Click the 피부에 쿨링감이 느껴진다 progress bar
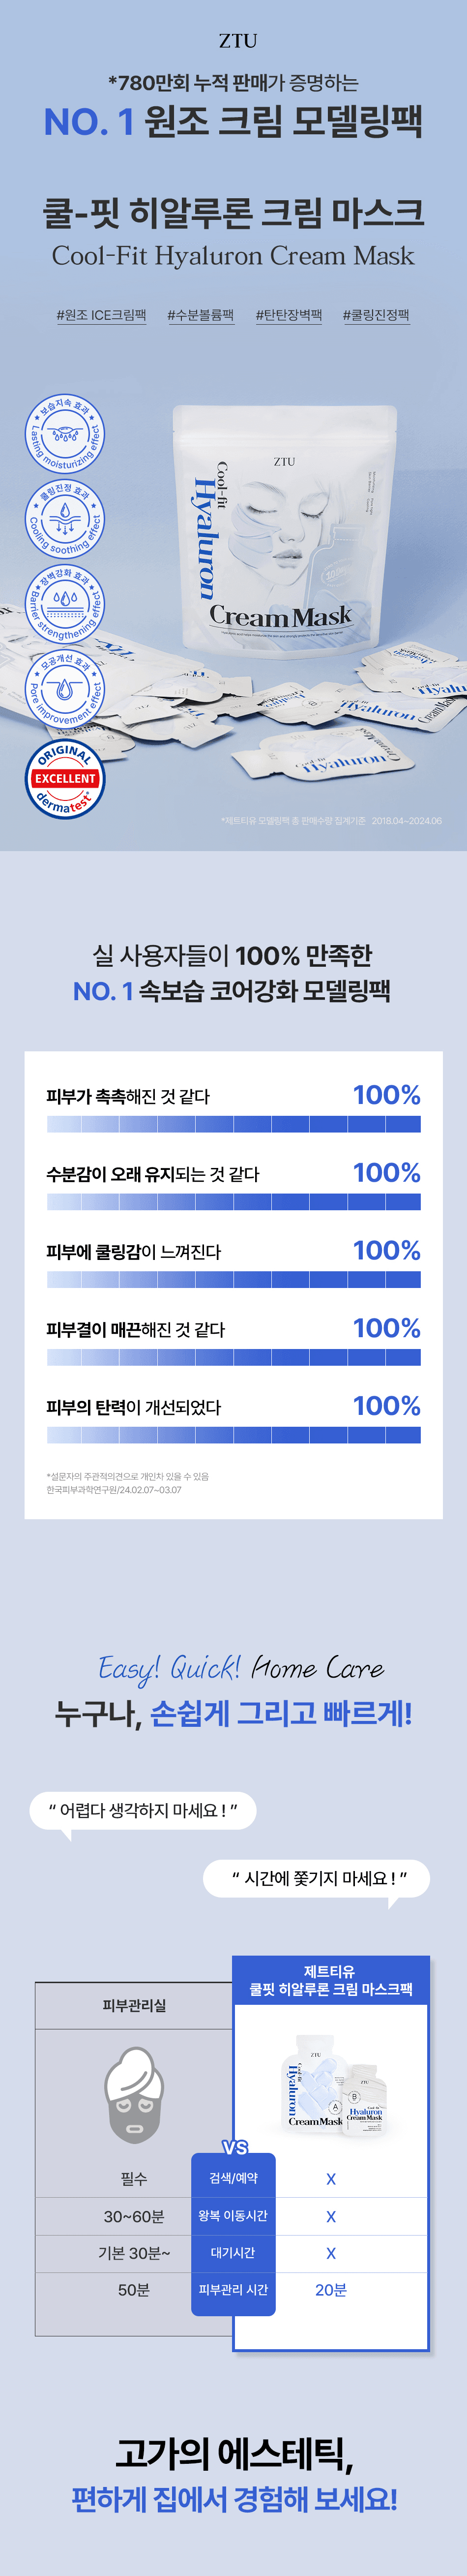 (x=233, y=1279)
